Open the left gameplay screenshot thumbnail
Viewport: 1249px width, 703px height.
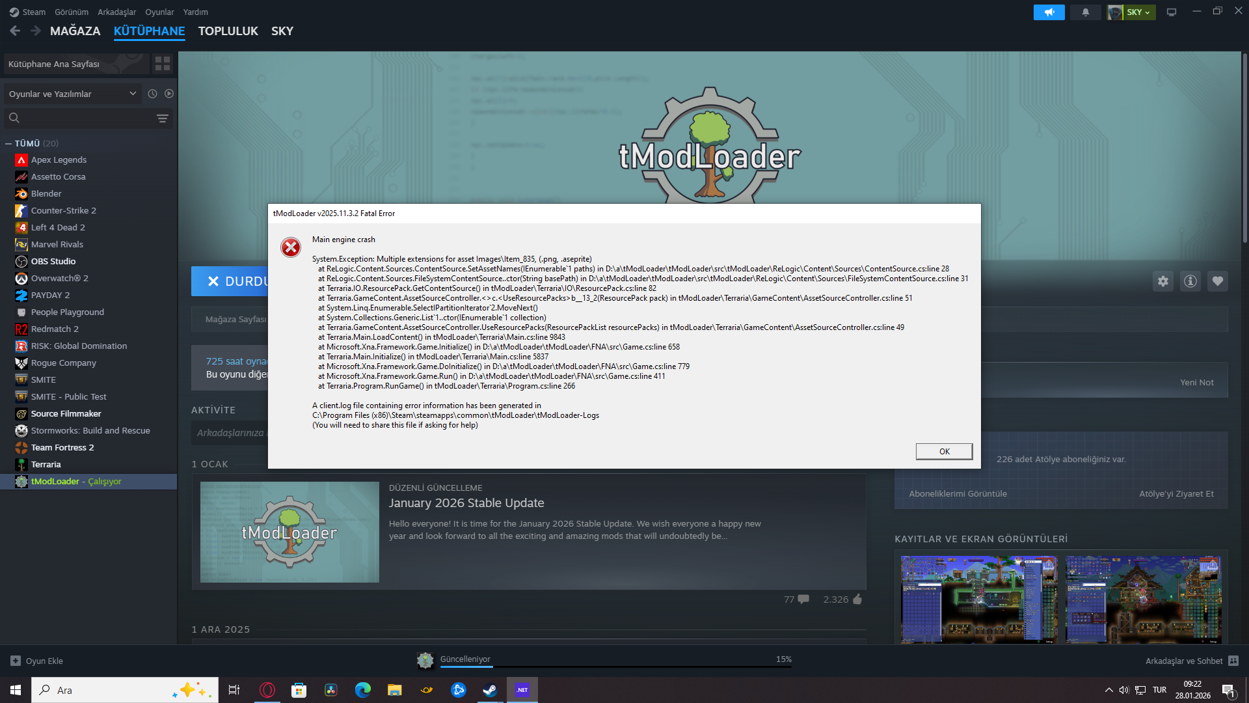click(979, 600)
